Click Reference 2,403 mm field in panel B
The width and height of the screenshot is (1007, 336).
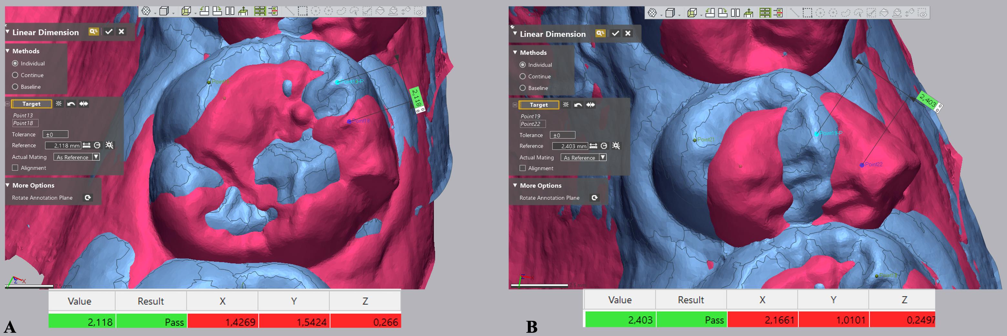(570, 146)
